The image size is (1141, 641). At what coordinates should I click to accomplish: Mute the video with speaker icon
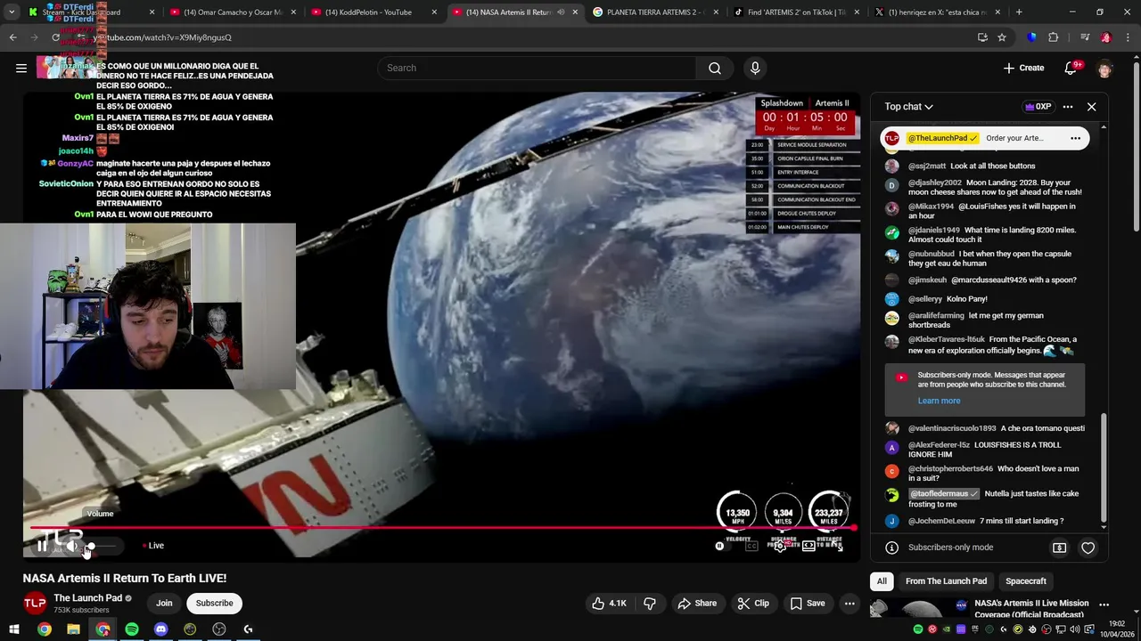(72, 546)
